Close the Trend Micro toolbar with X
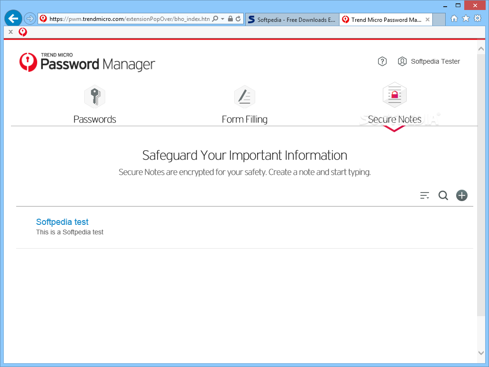 (10, 32)
